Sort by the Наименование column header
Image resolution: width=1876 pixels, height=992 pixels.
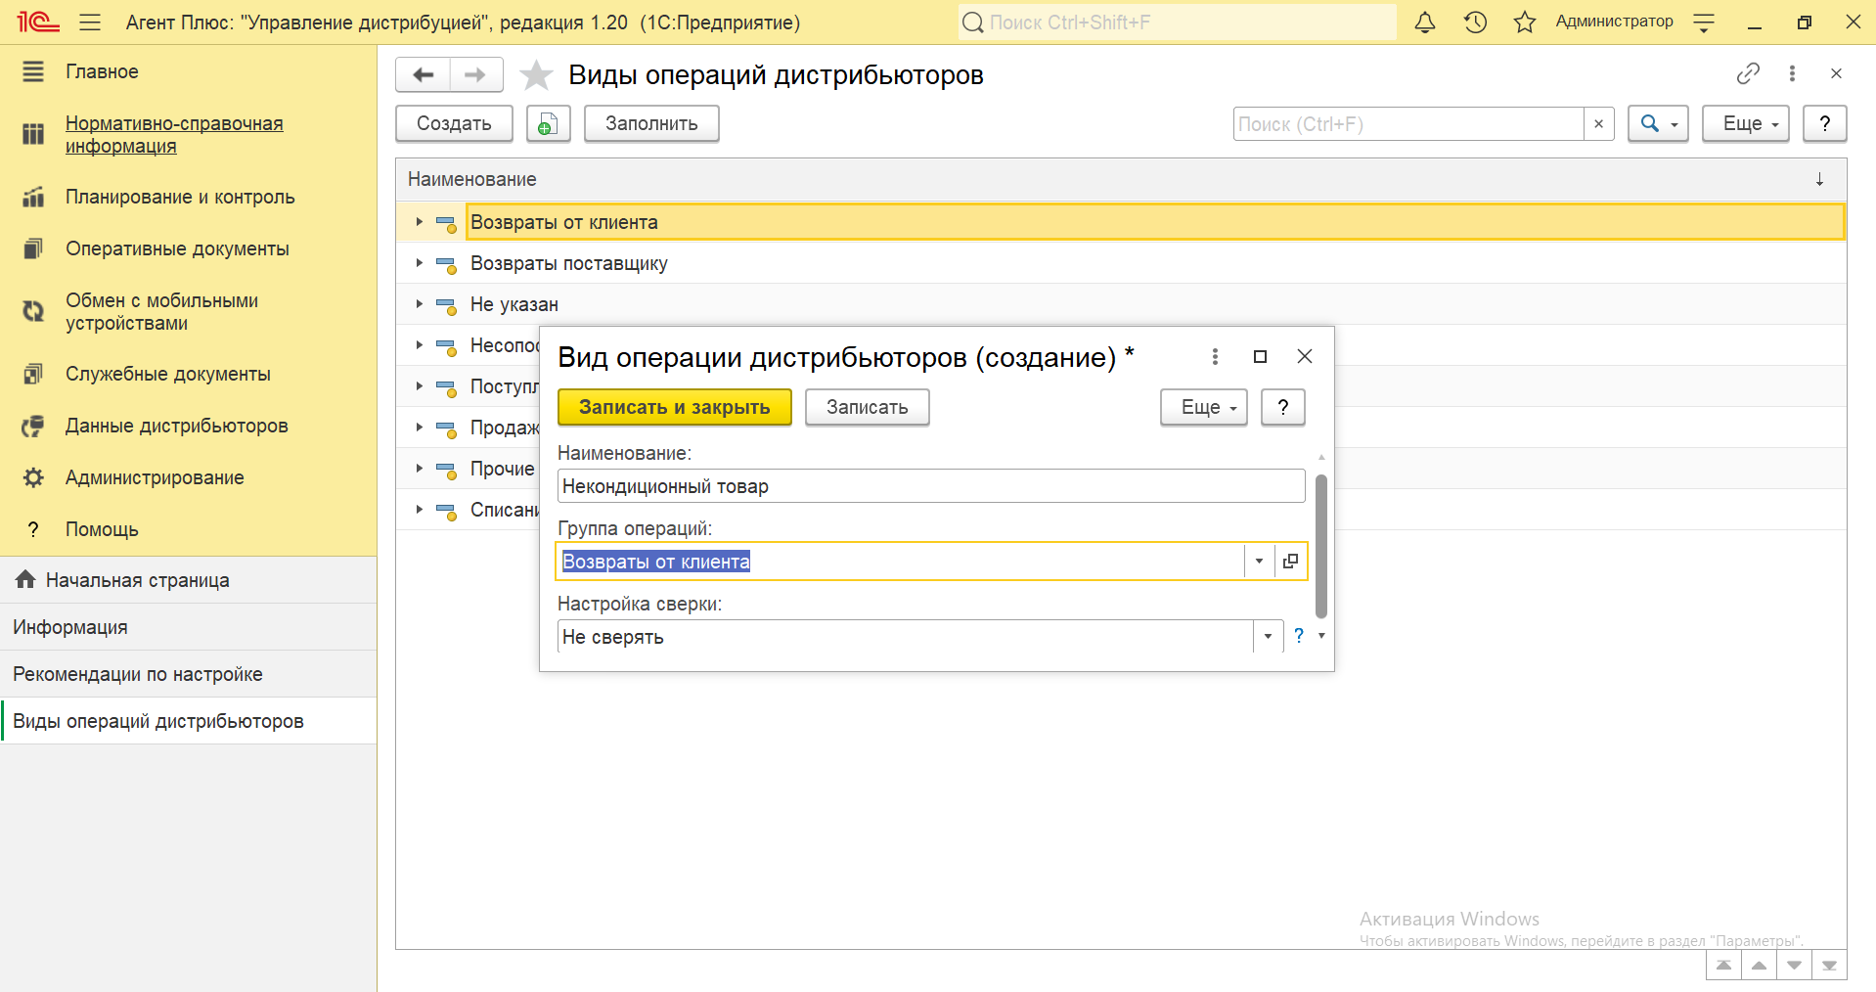pos(1121,179)
